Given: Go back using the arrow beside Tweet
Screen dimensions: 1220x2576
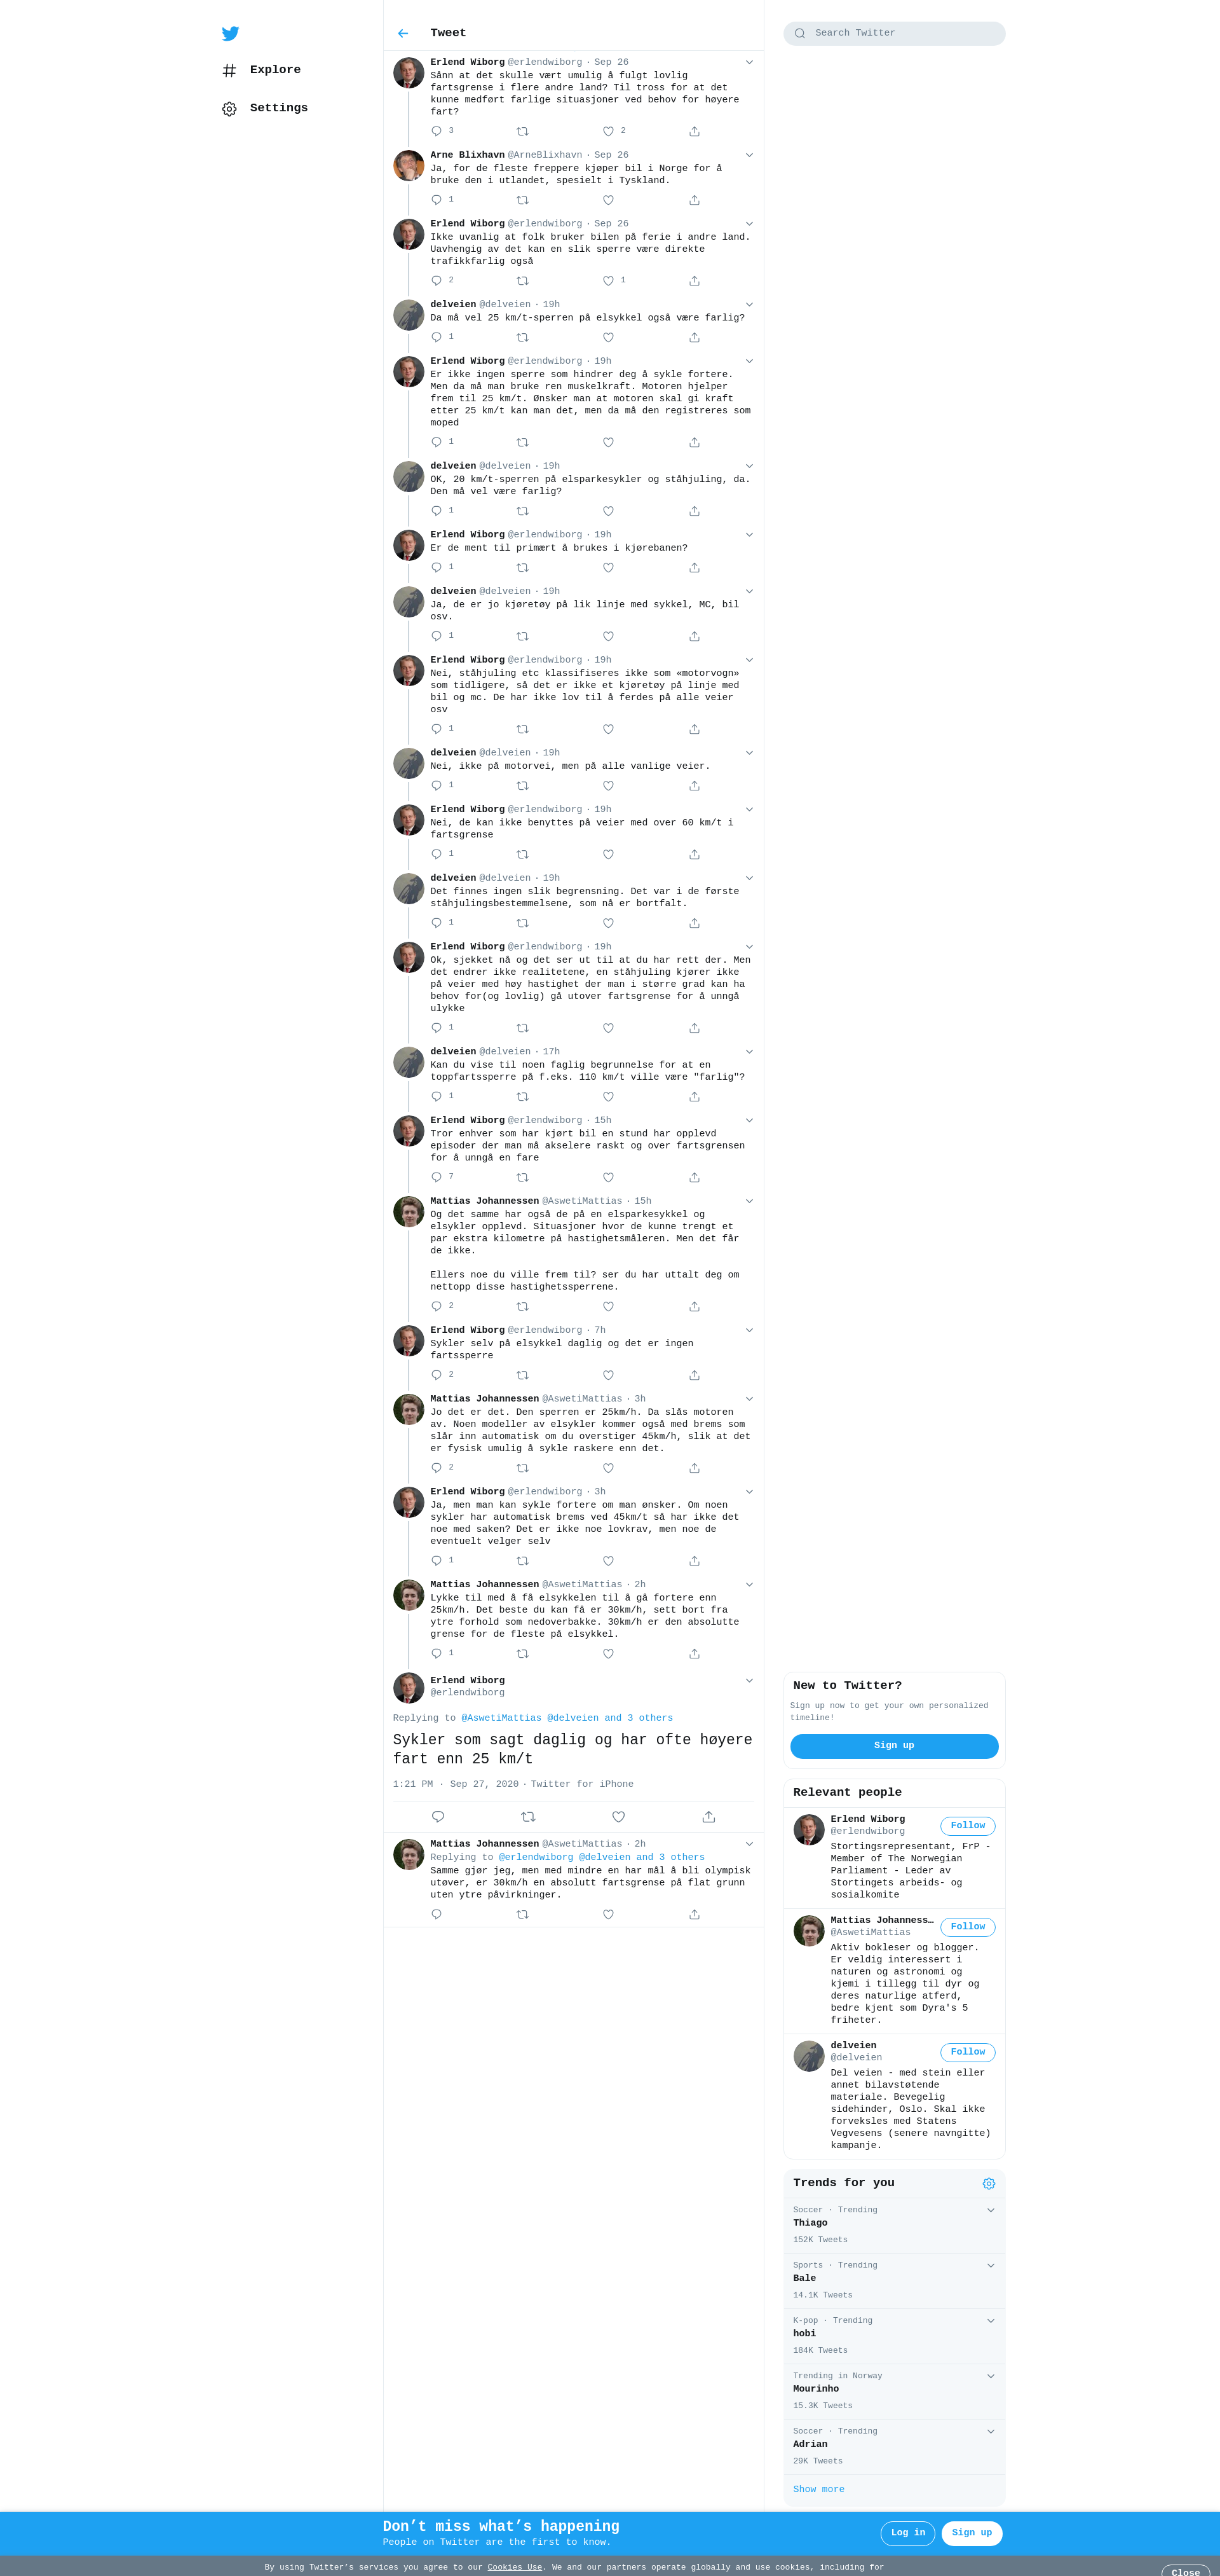Looking at the screenshot, I should [403, 33].
